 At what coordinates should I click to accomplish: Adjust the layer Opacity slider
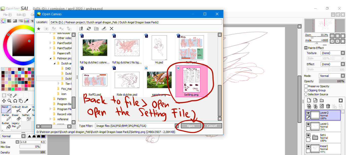tap(332, 81)
